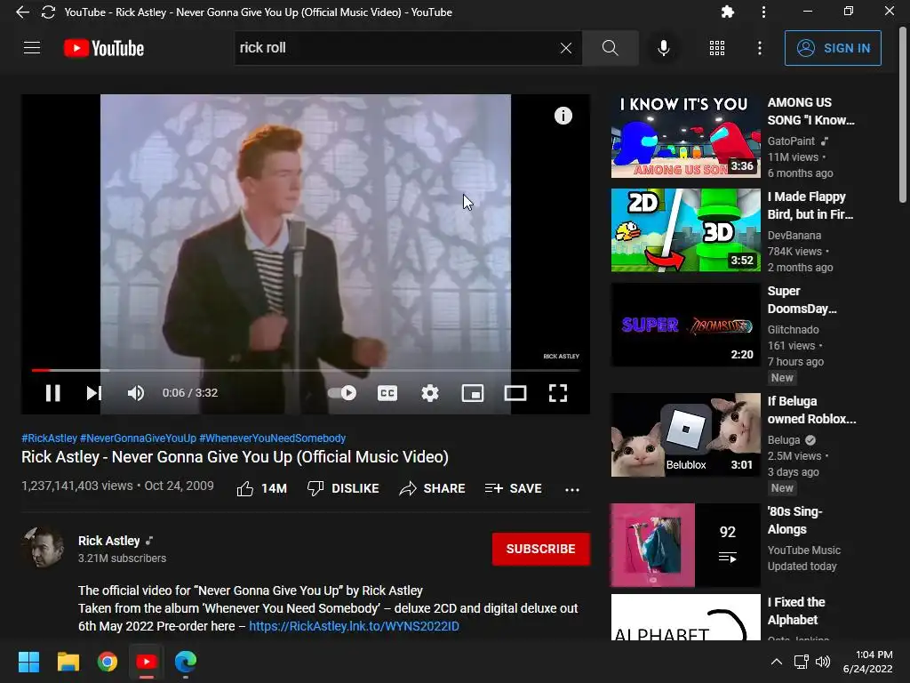Screen dimensions: 910x683
Task: Show hidden system tray icons
Action: click(x=777, y=662)
